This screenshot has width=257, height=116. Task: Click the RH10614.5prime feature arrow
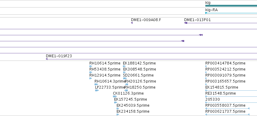click(91, 66)
